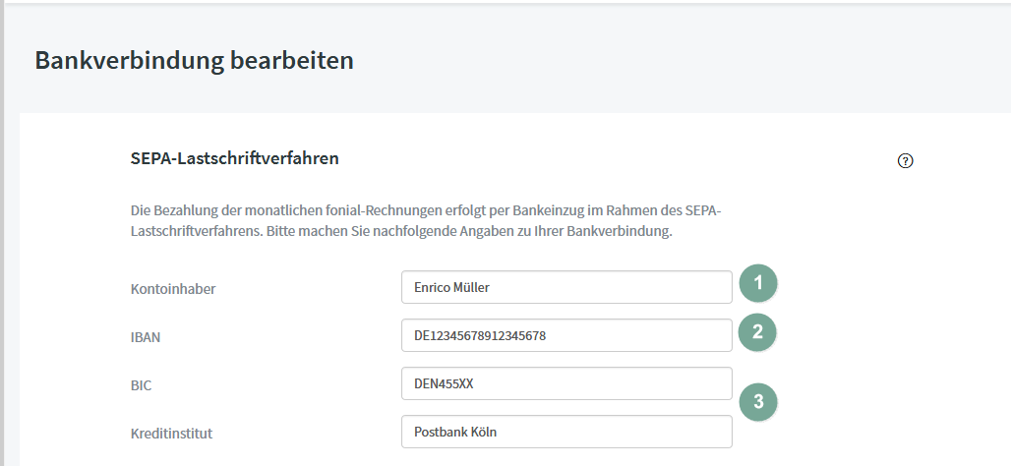Click the SEPA-Lastschriftverfahren section title
The image size is (1011, 466).
coord(235,158)
